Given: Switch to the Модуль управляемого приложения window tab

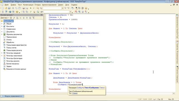Looking at the screenshot, I should 12,96.
